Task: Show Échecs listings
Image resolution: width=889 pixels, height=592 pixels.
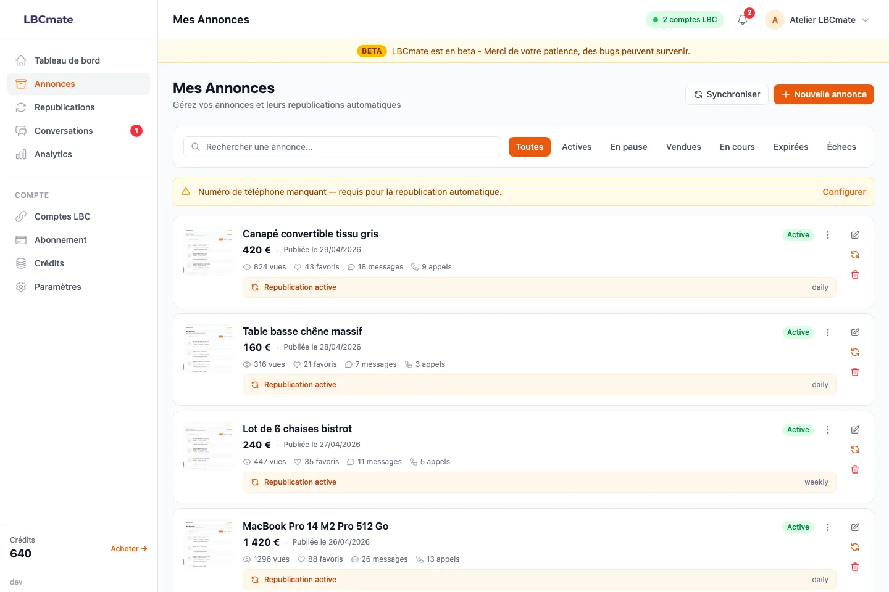Action: (841, 147)
